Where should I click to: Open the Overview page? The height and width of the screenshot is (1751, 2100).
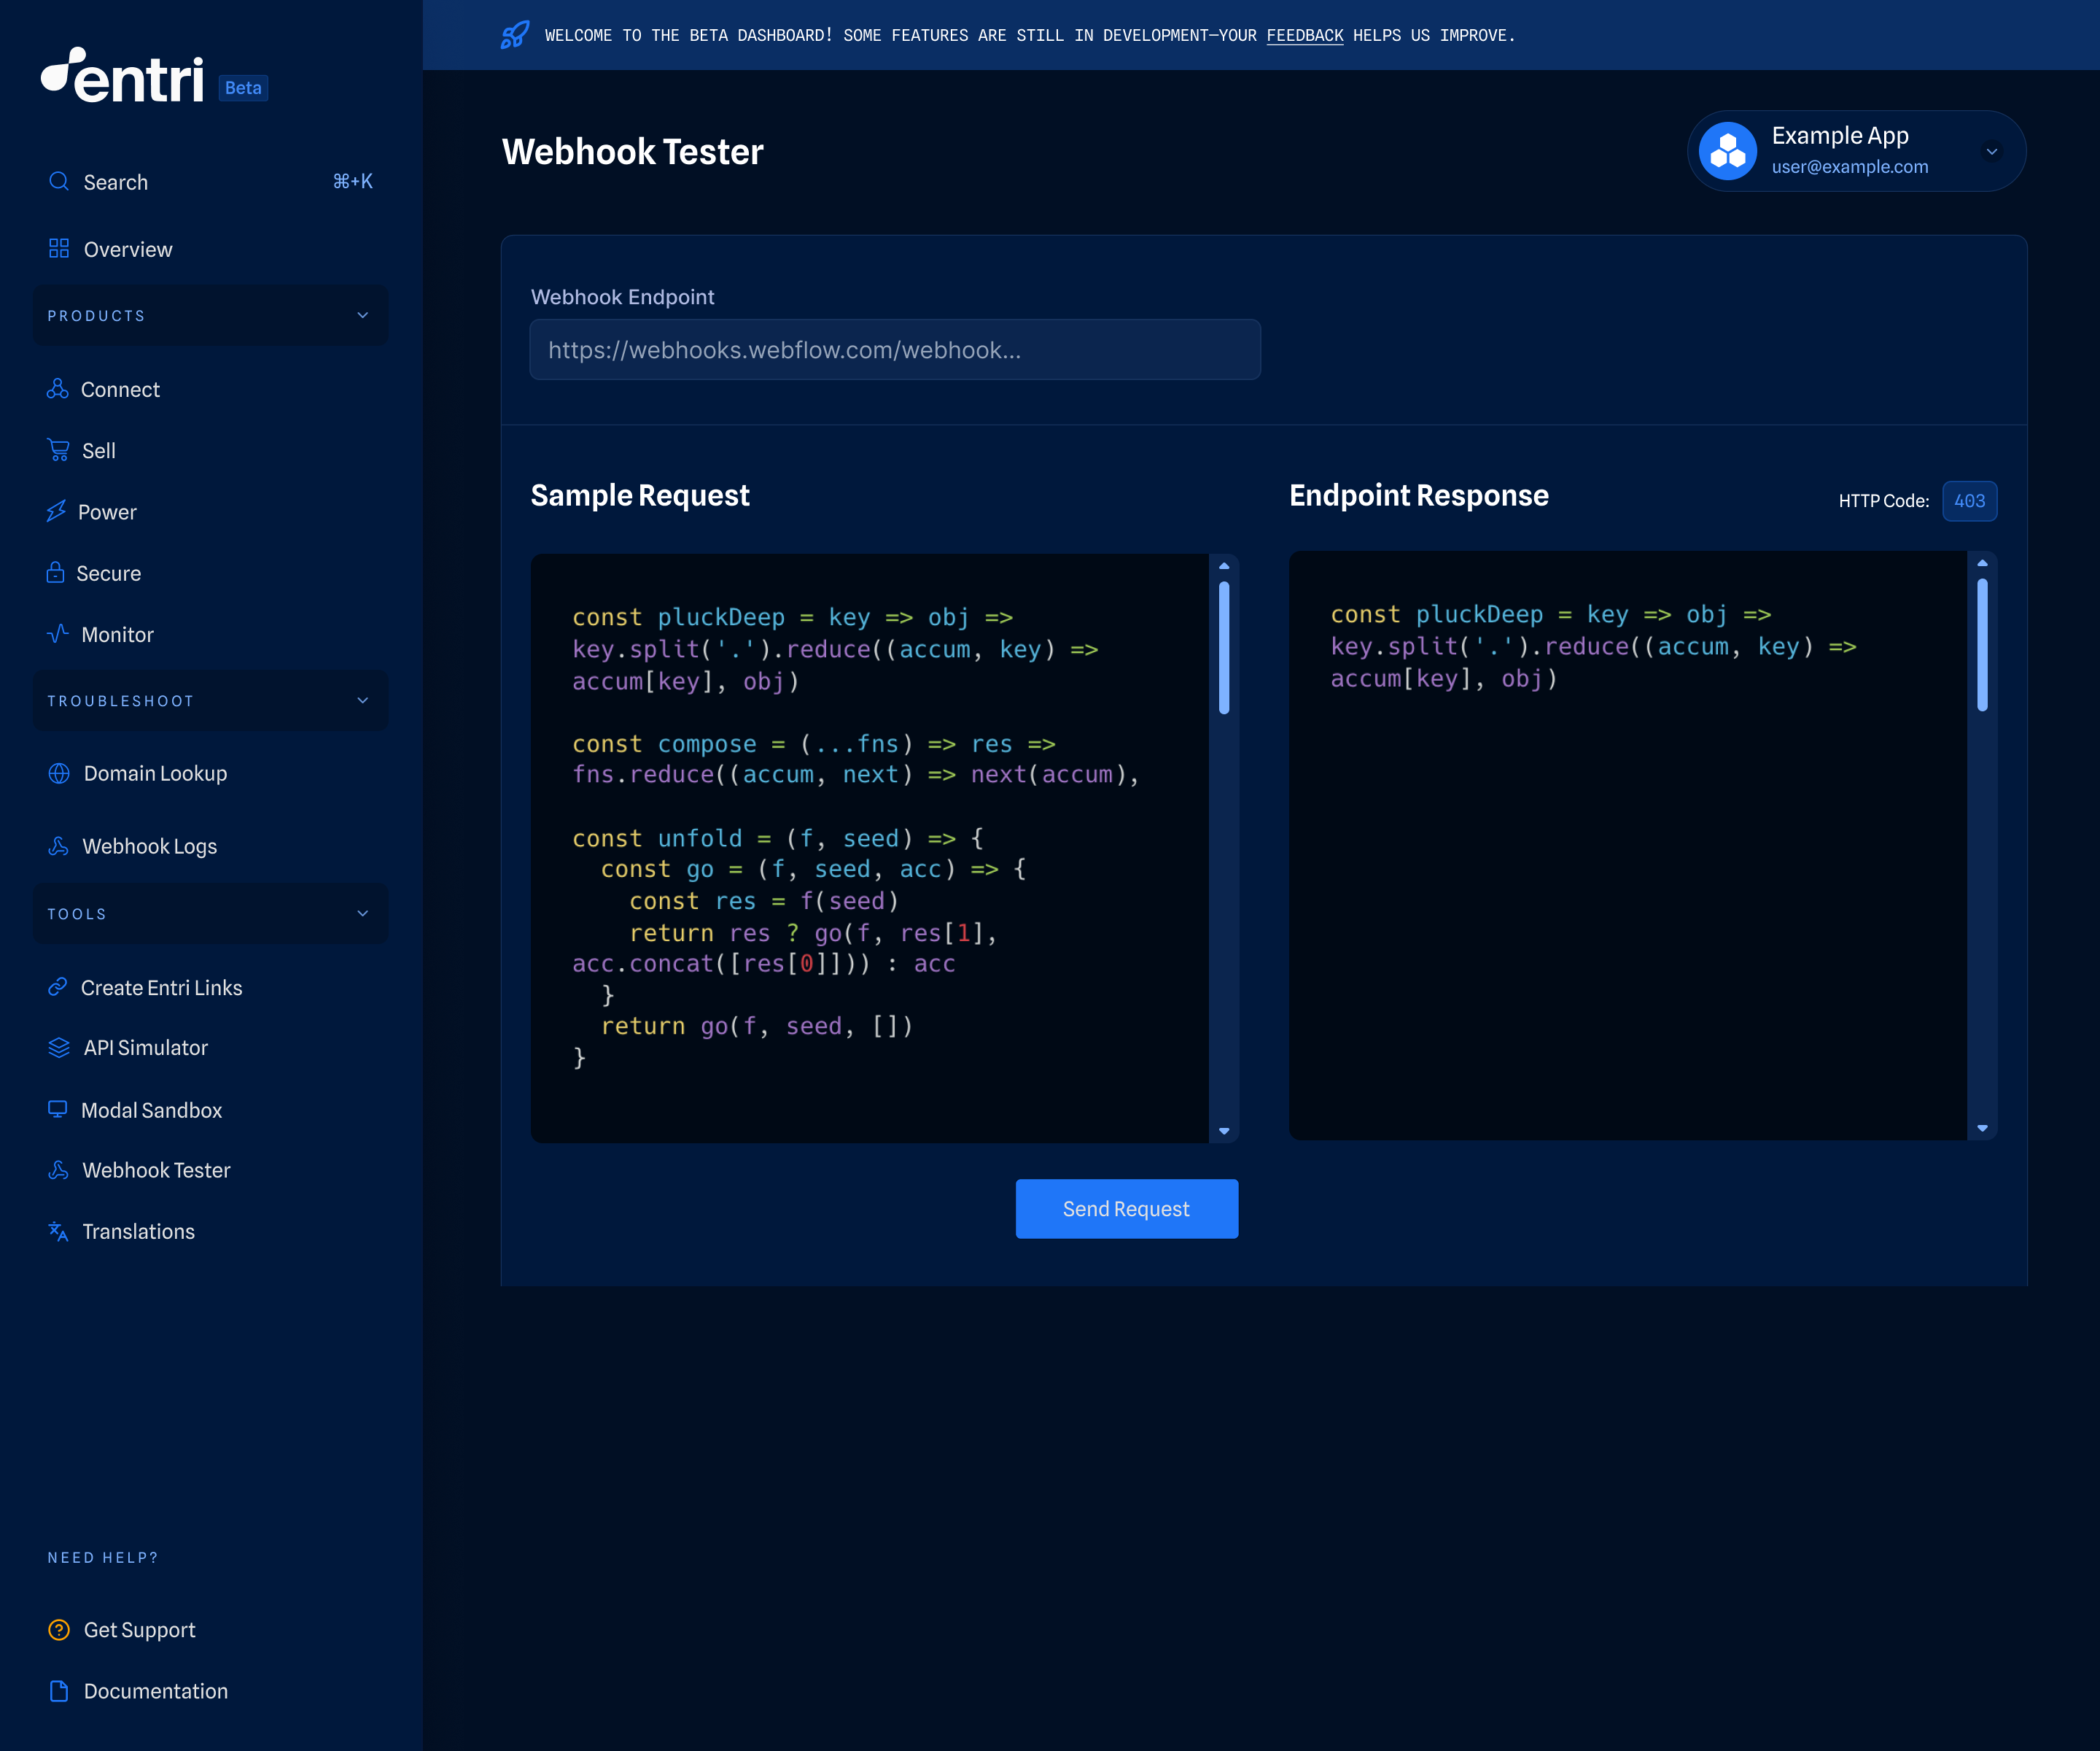tap(128, 249)
